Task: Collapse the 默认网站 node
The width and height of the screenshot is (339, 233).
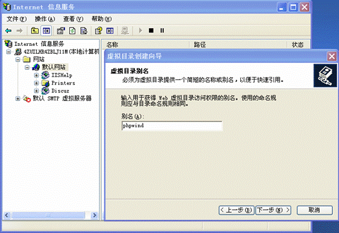Action: [27, 67]
